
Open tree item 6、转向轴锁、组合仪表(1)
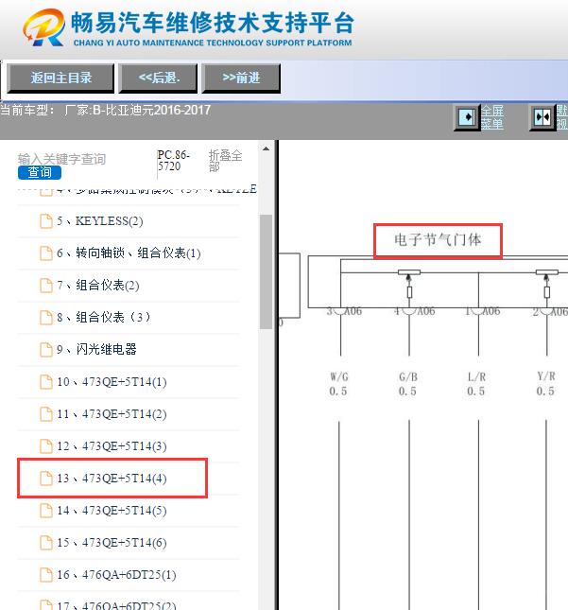[129, 253]
